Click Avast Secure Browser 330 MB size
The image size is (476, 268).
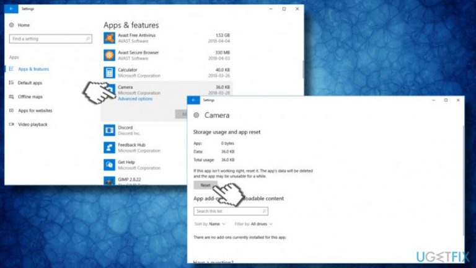[223, 53]
